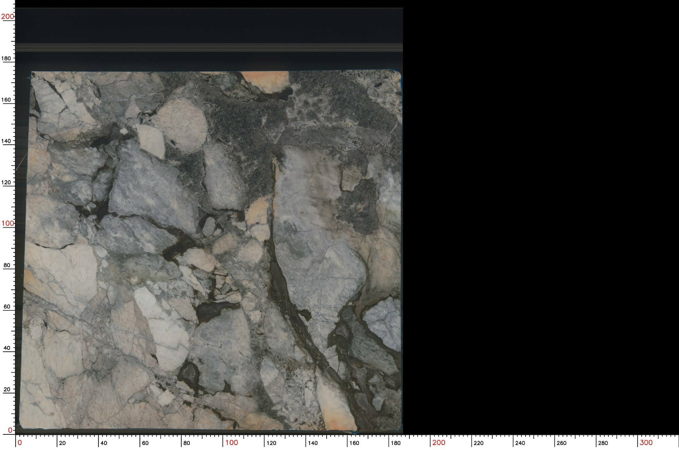679x450 pixels.
Task: Click the 20 label on the vertical ruler
Action: [x=7, y=389]
